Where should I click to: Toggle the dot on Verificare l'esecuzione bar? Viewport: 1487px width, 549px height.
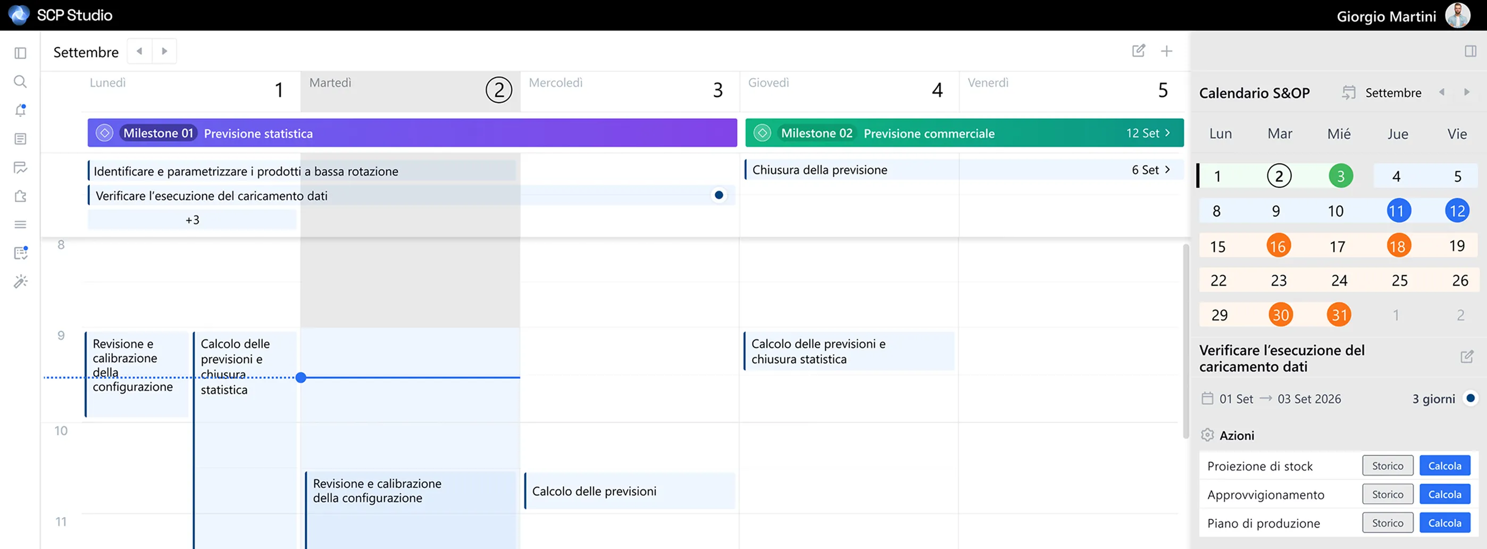[x=718, y=195]
